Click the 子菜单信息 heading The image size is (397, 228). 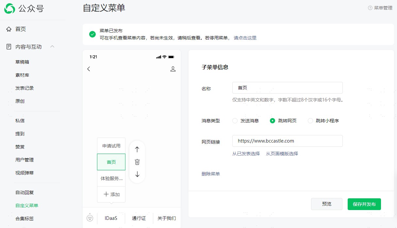[x=215, y=67]
